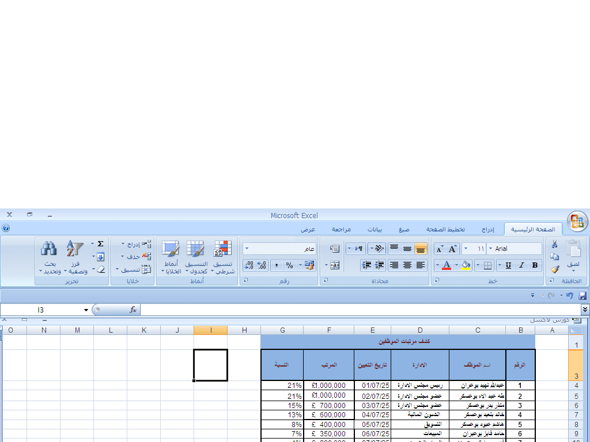Click the Cut scissors icon
The height and width of the screenshot is (442, 590).
pos(554,244)
